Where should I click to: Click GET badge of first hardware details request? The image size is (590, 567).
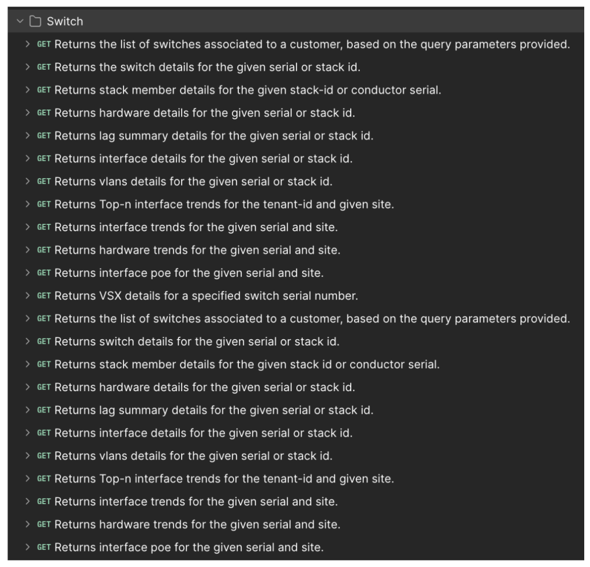[44, 113]
